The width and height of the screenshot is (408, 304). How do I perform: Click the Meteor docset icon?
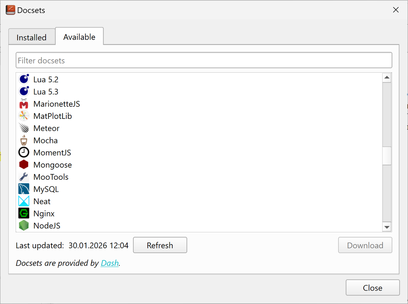point(24,128)
